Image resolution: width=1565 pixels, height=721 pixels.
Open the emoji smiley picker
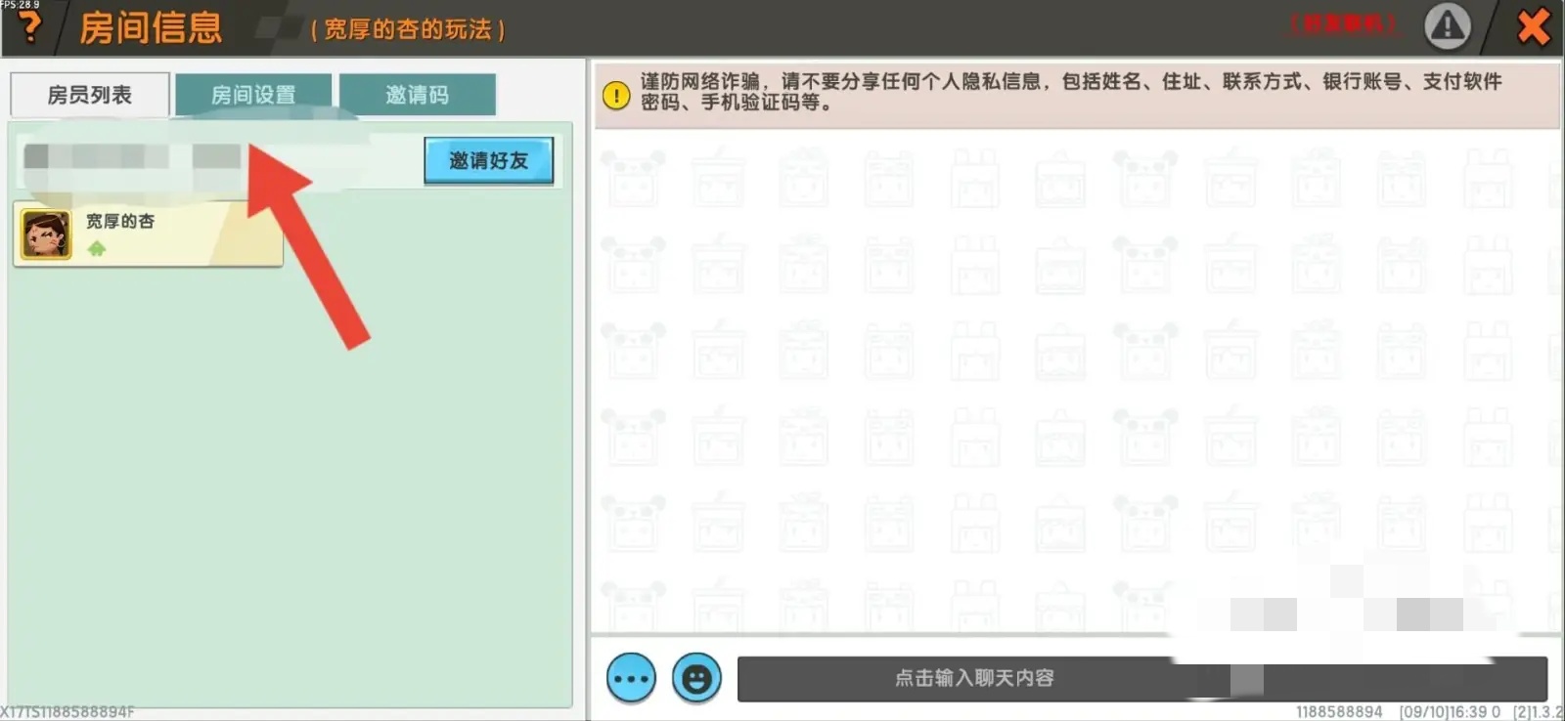(x=696, y=678)
